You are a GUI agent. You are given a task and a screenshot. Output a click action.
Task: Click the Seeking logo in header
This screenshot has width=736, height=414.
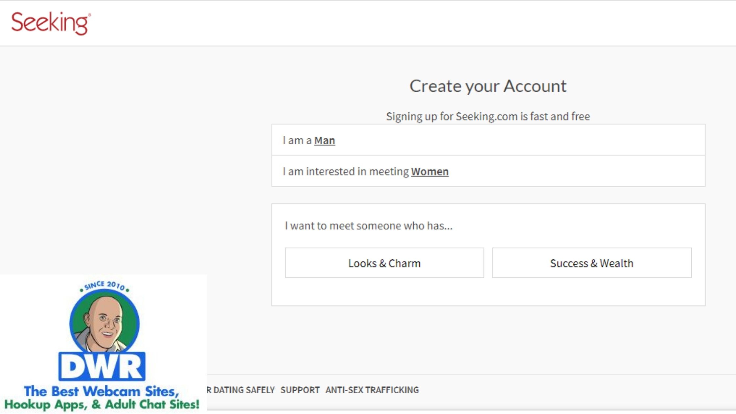coord(51,23)
